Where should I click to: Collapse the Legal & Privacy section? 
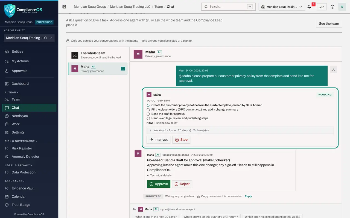coord(19,165)
